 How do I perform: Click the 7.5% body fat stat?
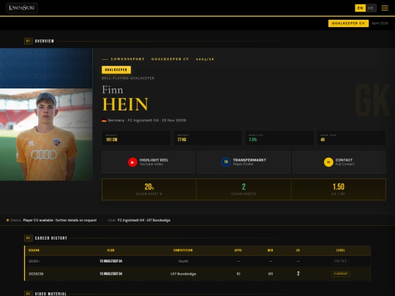[279, 137]
